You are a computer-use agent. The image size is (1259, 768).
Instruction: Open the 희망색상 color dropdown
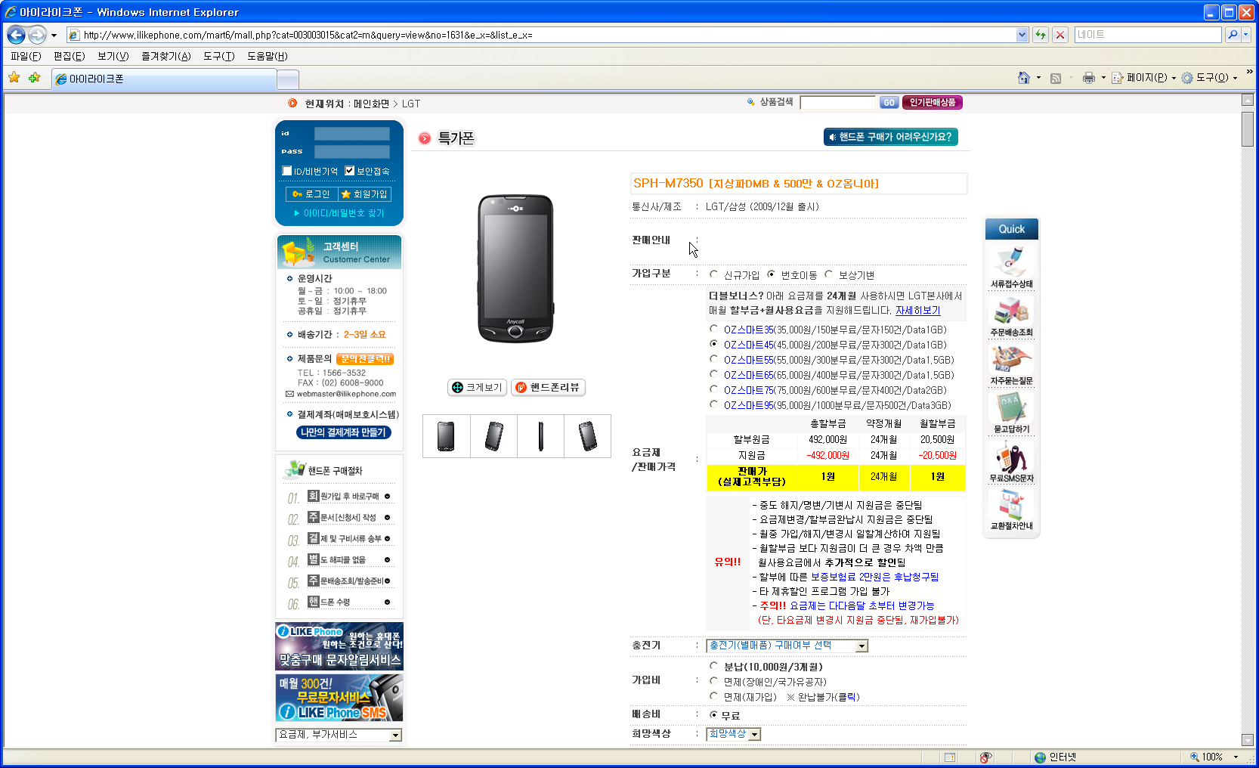click(x=753, y=734)
